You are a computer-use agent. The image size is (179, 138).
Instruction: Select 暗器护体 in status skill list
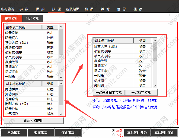(x=31, y=109)
